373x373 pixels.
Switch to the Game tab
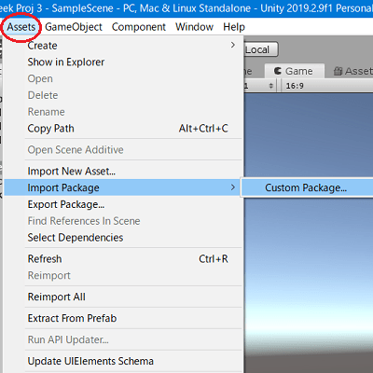pyautogui.click(x=294, y=71)
